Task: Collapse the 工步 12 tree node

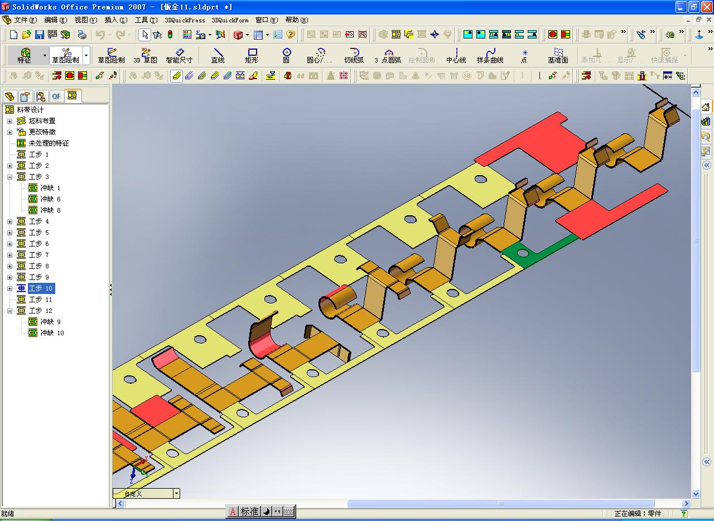Action: (9, 311)
